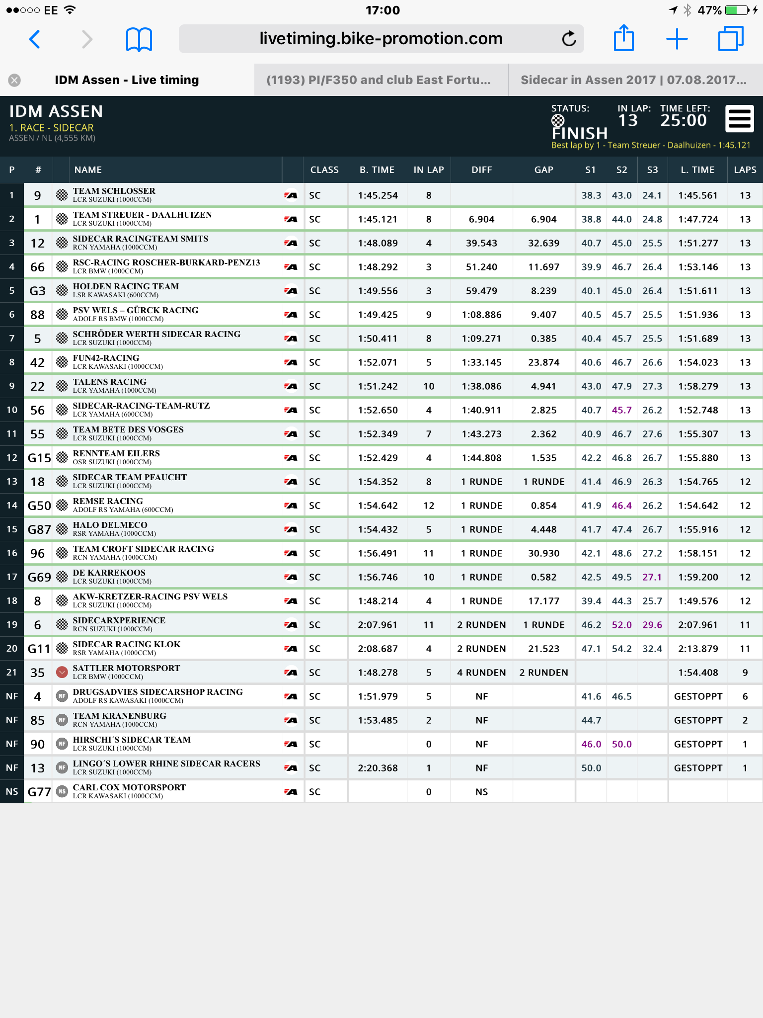Select Schröder Werth Sidecar Racing team name
The width and height of the screenshot is (763, 1018).
coord(156,334)
